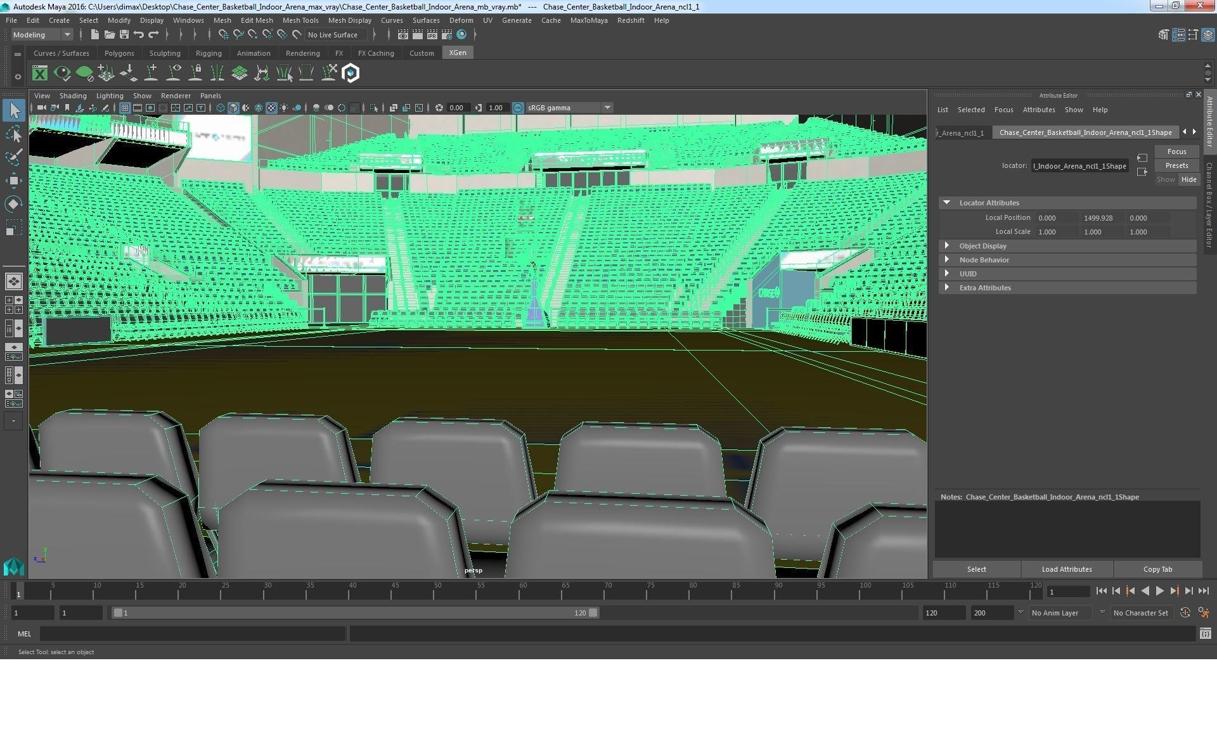The width and height of the screenshot is (1217, 734).
Task: Open the No Character Set dropdown
Action: (1141, 613)
